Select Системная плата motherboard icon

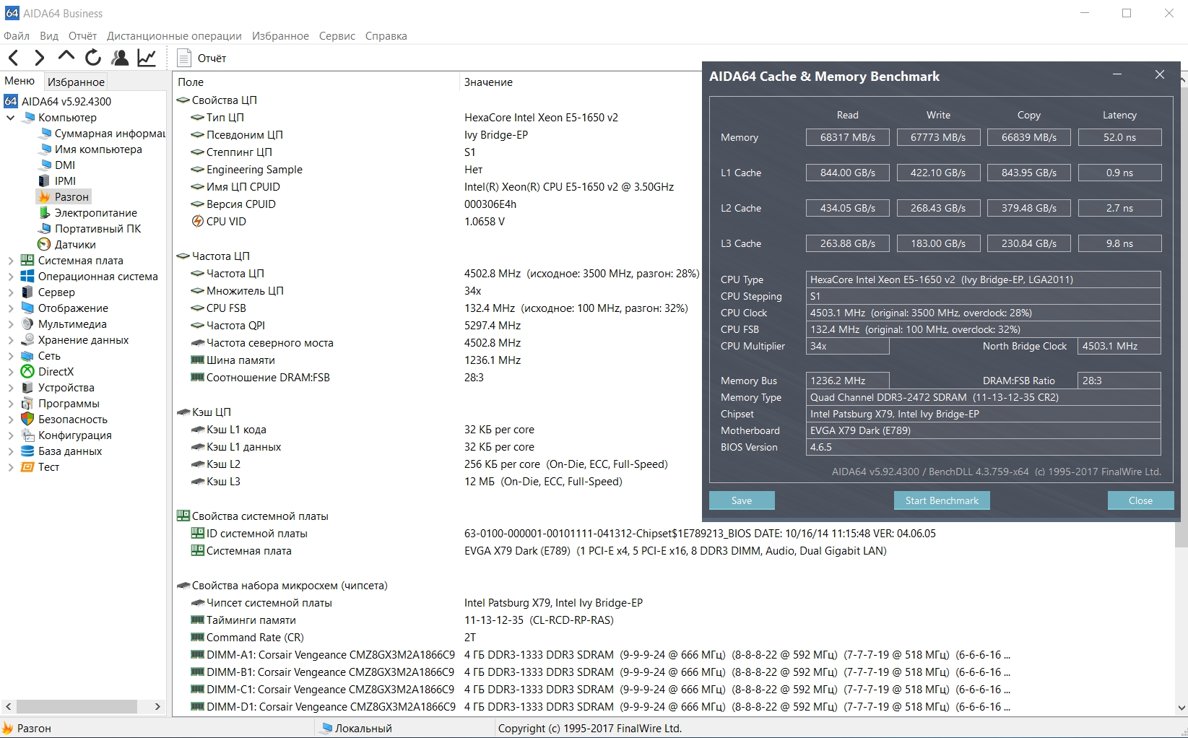coord(27,260)
